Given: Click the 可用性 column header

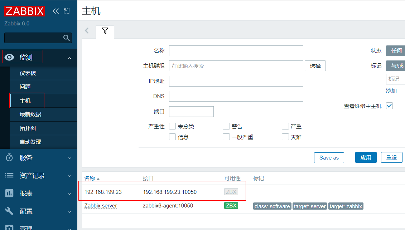Looking at the screenshot, I should [x=232, y=178].
